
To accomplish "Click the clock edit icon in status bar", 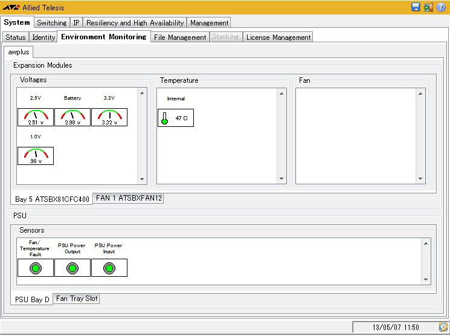I will (x=442, y=327).
